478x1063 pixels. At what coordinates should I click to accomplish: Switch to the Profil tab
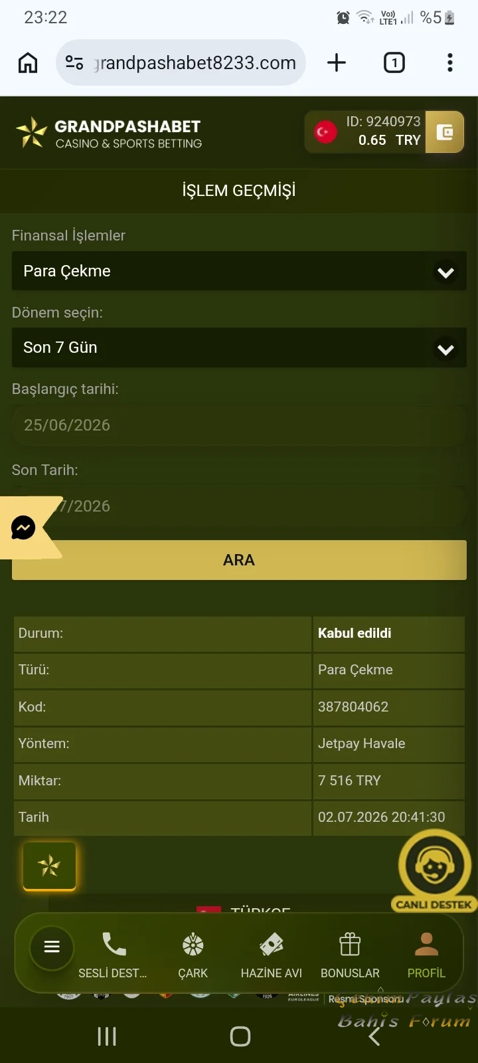click(426, 955)
